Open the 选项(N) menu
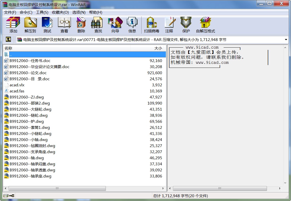Image resolution: width=291 pixels, height=201 pixels. (x=79, y=12)
